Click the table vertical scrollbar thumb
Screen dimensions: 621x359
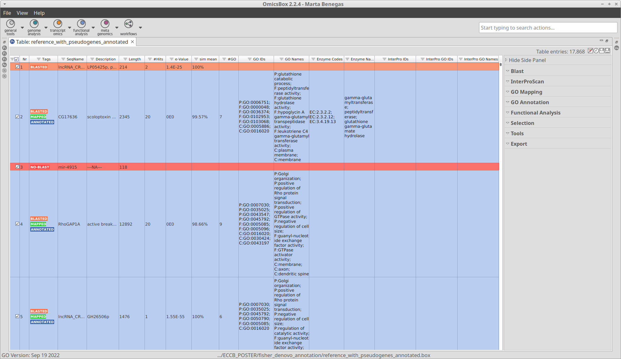[501, 65]
